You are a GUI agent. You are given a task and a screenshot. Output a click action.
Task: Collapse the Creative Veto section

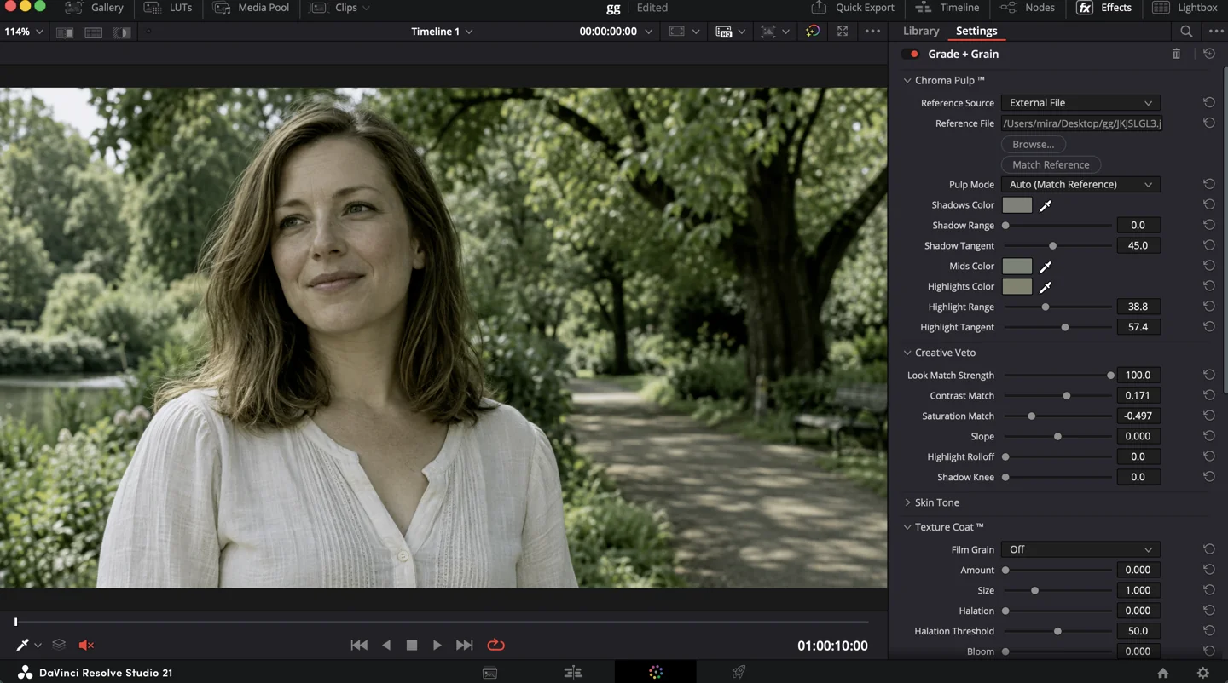tap(907, 353)
